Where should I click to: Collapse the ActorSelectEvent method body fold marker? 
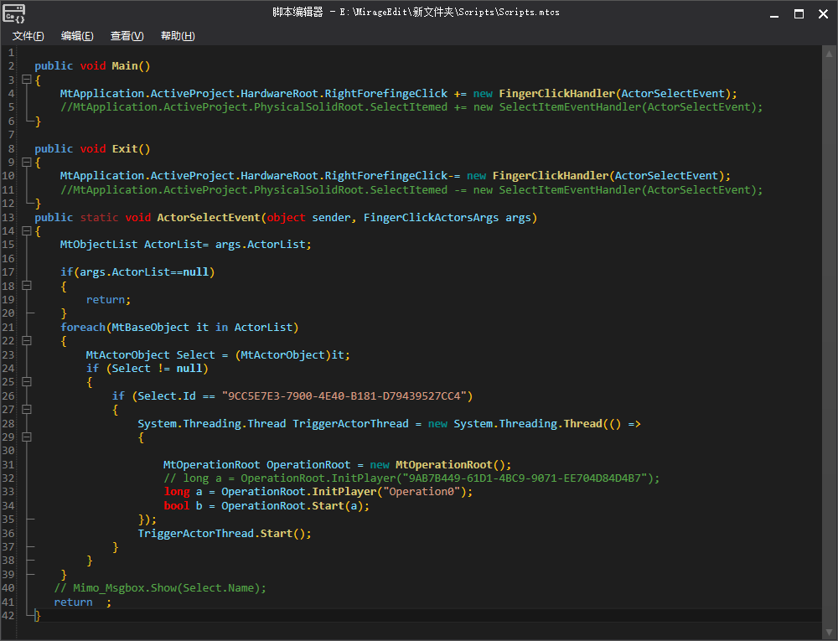pos(27,230)
